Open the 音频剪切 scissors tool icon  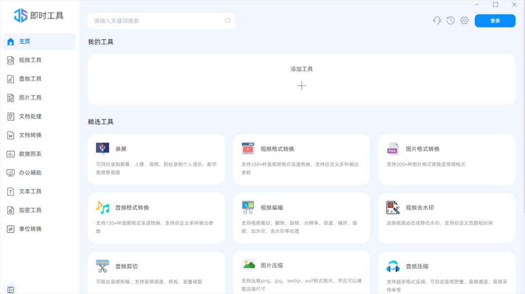pyautogui.click(x=103, y=265)
